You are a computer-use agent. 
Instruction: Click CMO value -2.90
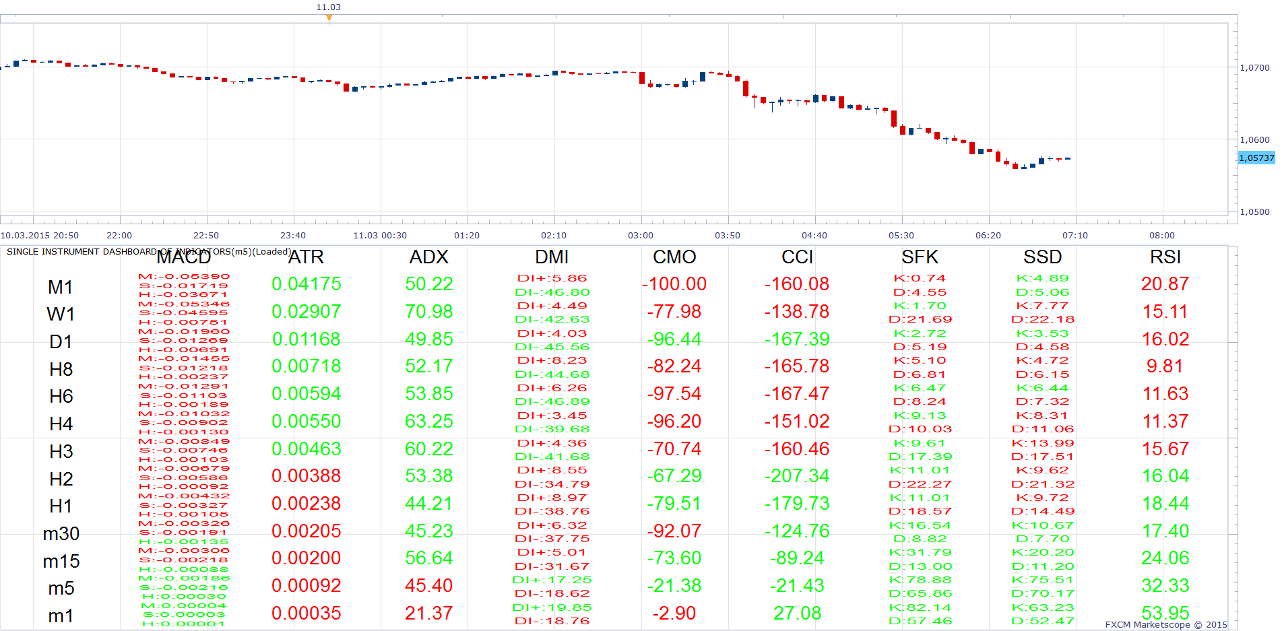674,613
